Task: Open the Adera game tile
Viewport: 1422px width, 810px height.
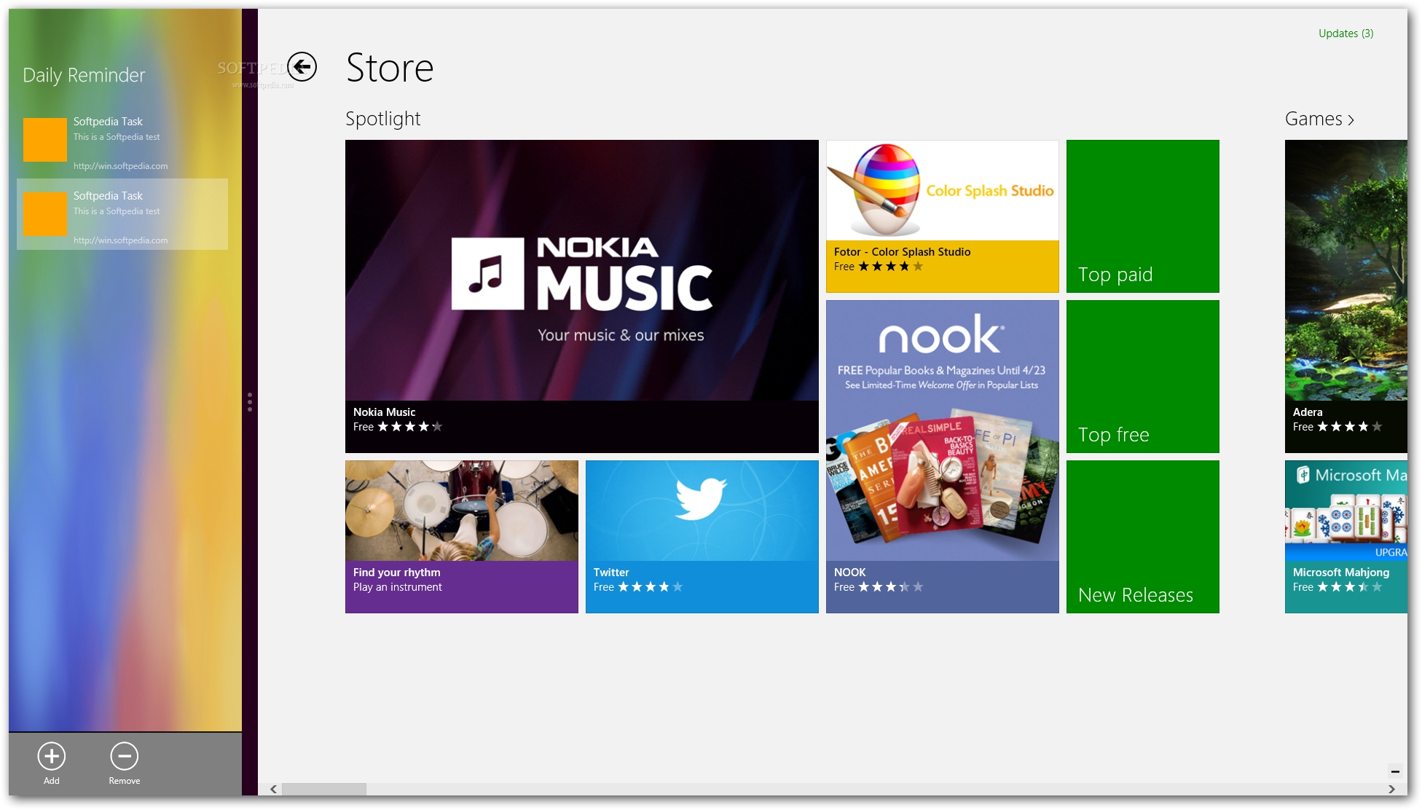Action: pos(1346,296)
